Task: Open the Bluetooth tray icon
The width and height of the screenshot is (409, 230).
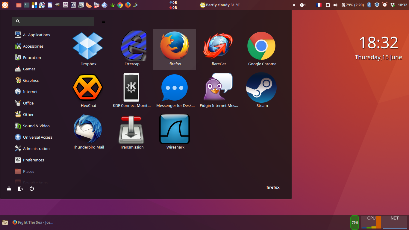Action: coord(369,5)
